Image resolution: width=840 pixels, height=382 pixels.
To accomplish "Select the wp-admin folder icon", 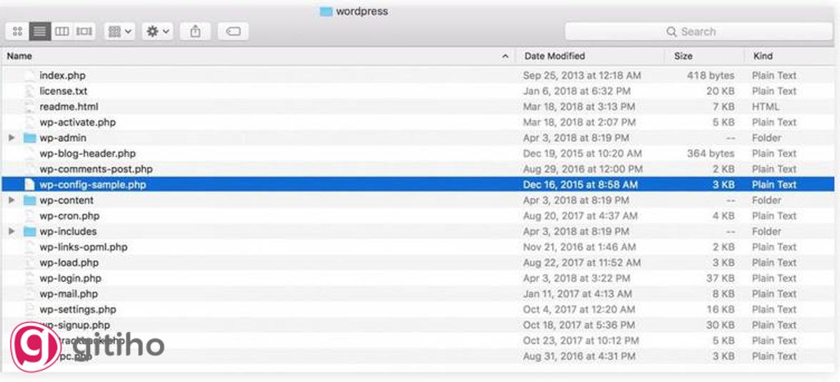I will tap(29, 138).
